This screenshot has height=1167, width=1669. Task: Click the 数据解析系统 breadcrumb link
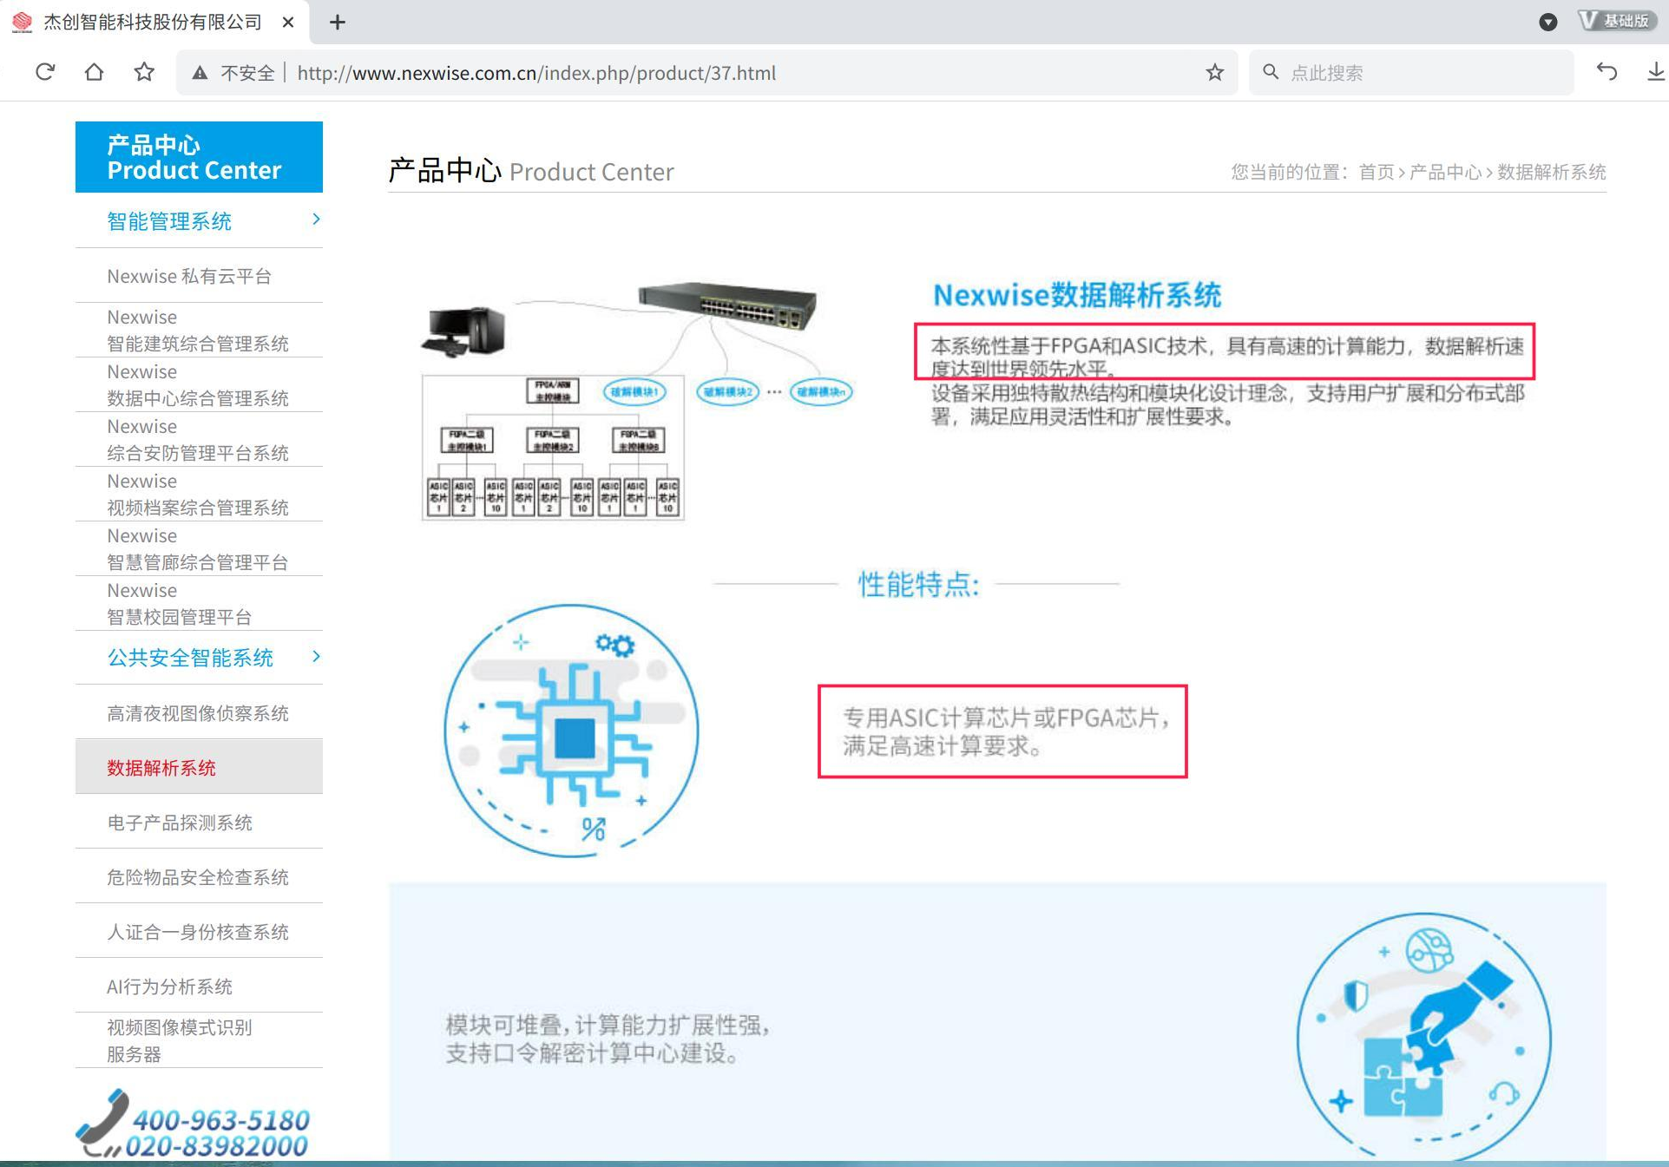click(x=1551, y=172)
